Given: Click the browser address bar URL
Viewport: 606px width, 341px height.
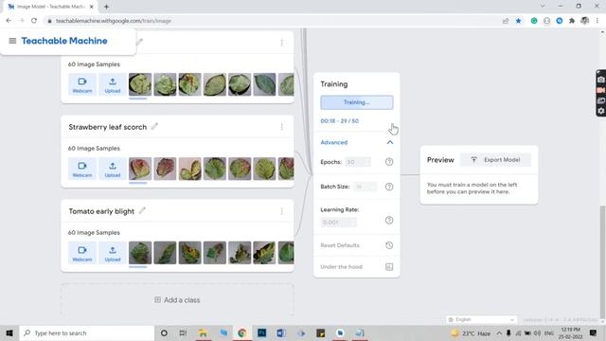Looking at the screenshot, I should pyautogui.click(x=114, y=21).
